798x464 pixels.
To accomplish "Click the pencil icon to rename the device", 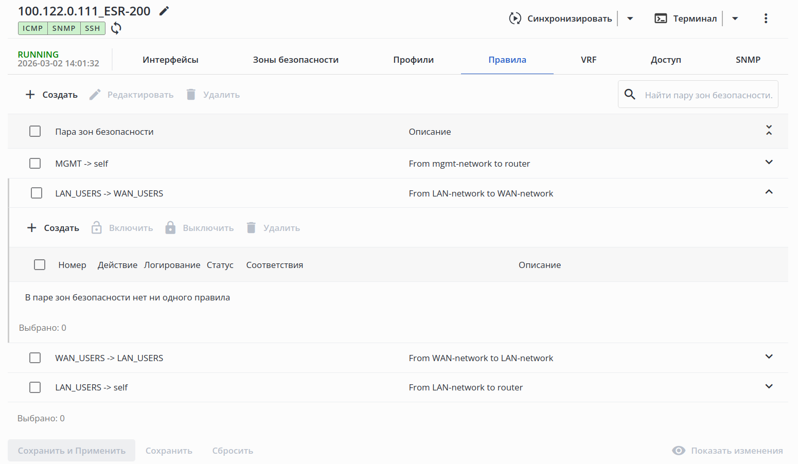I will [x=164, y=11].
